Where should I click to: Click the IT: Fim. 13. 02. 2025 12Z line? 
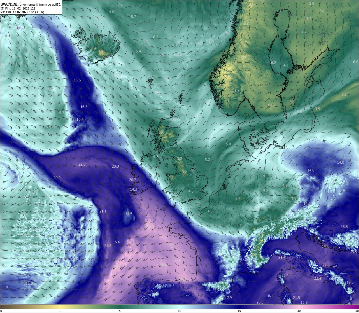[x=18, y=8]
